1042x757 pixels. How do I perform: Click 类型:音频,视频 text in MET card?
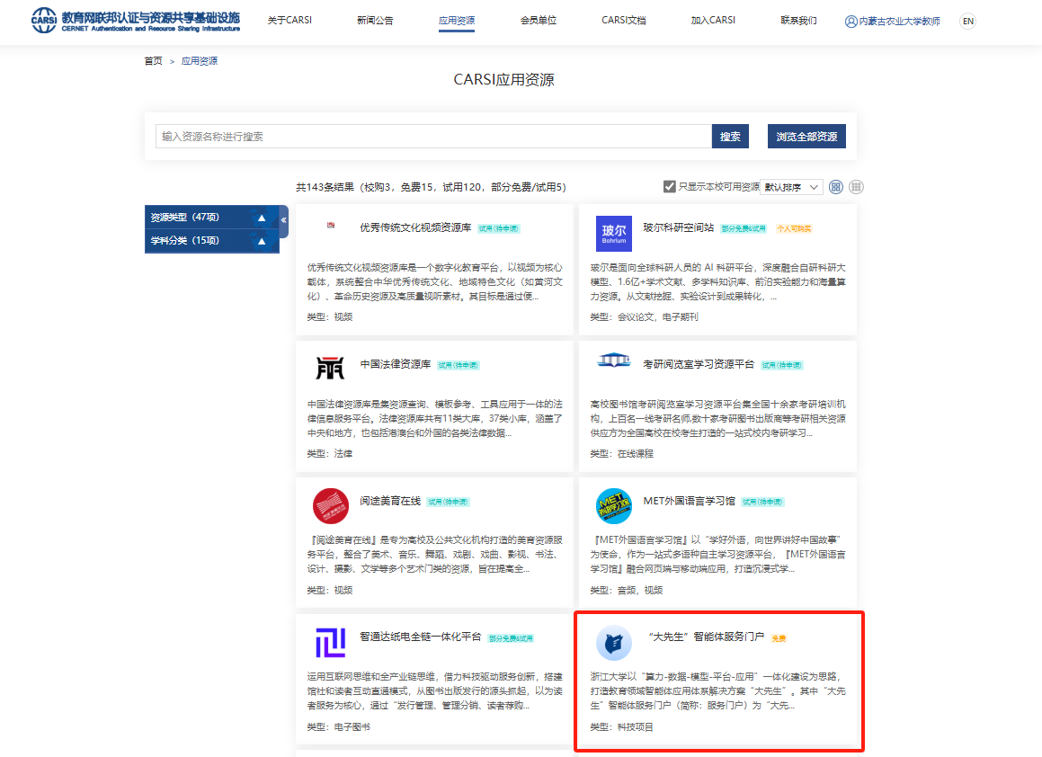(x=626, y=590)
